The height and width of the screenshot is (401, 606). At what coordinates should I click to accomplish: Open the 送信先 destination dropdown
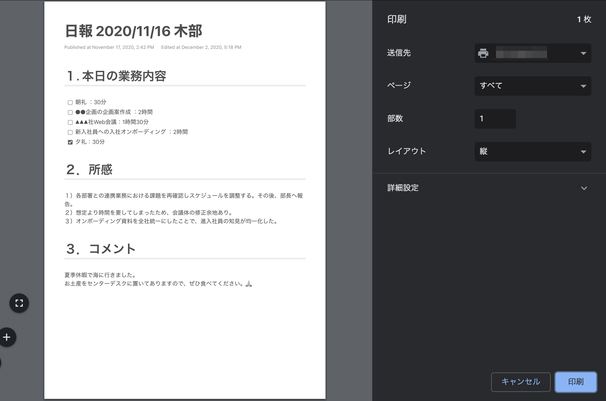pos(533,53)
